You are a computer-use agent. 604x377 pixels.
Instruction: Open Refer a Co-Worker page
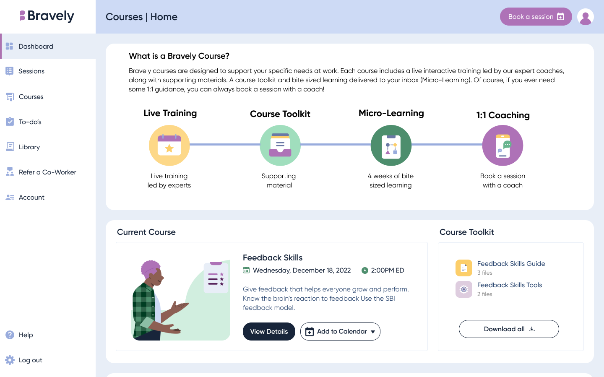tap(47, 172)
